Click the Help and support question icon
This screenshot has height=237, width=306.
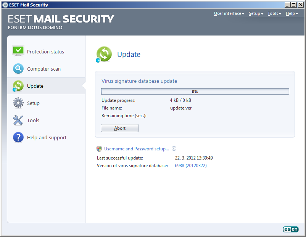tap(18, 137)
